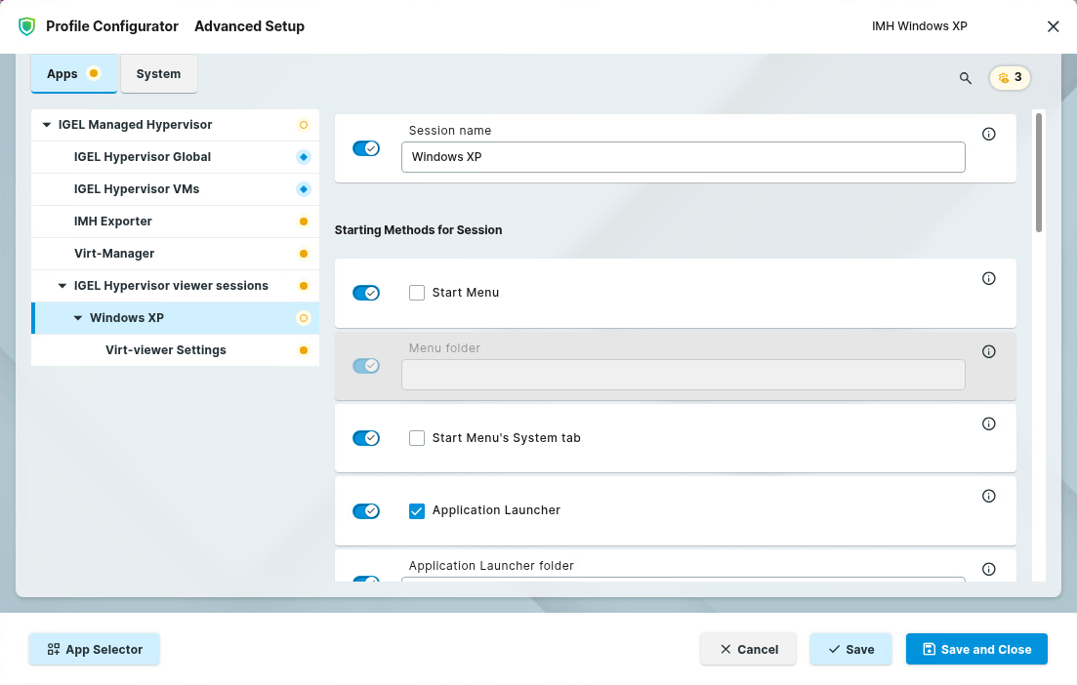Screen dimensions: 1077x685
Task: Open the changes counter badge showing 3
Action: (x=1010, y=77)
